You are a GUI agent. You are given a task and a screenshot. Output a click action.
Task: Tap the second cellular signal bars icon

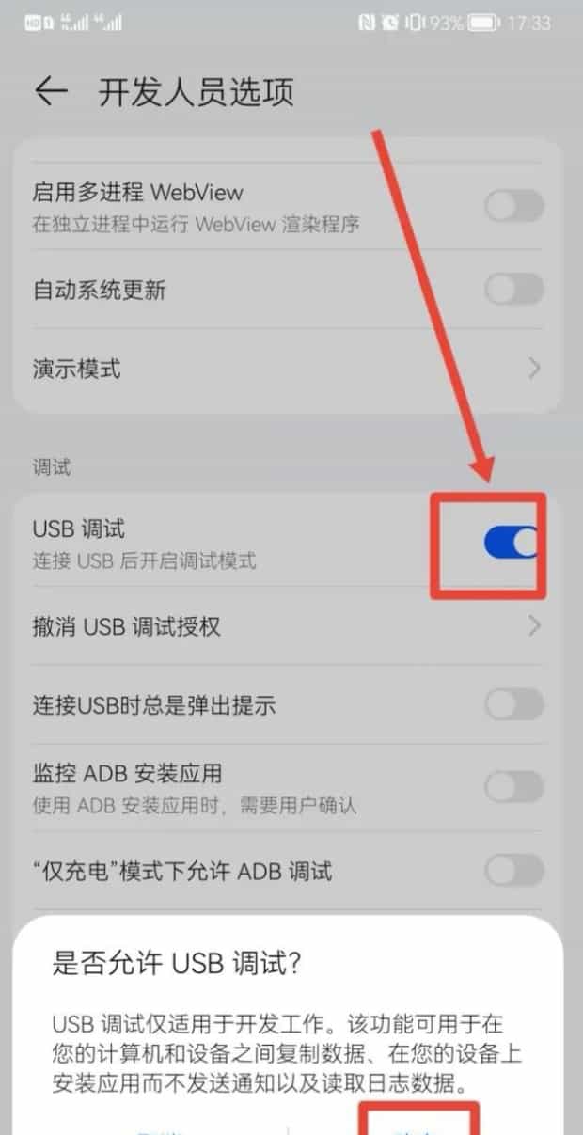106,23
